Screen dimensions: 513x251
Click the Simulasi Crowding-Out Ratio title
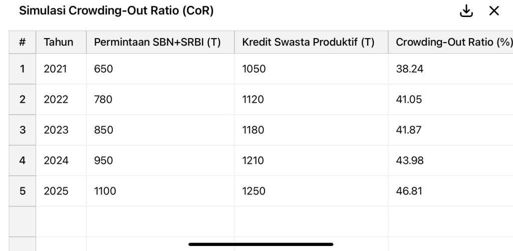(x=116, y=11)
